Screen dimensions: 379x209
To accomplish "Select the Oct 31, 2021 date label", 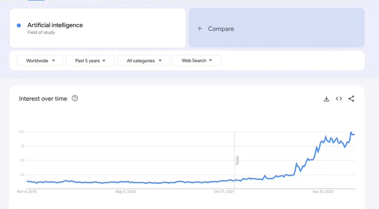I will [x=224, y=192].
